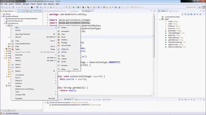Create a new JSP File
The image size is (206, 115).
(x=69, y=52)
